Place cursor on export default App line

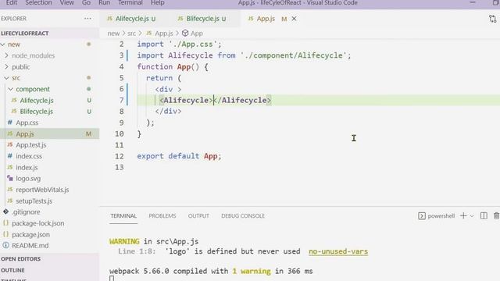tap(179, 156)
